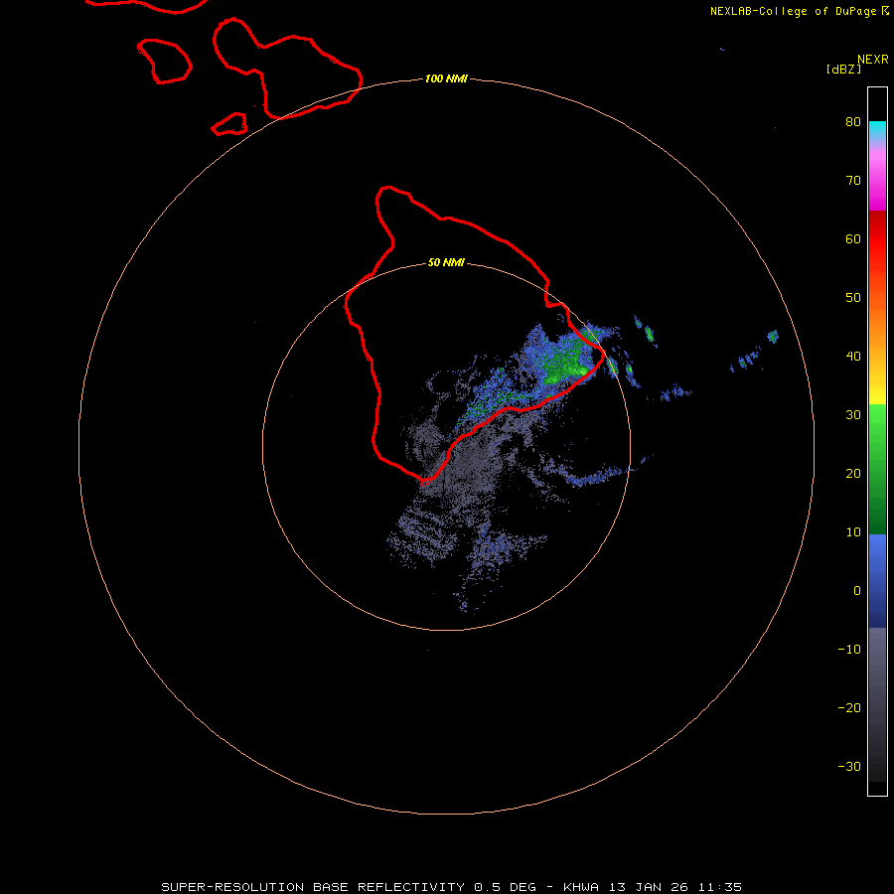Click the -30 value on the dBZ scale
The width and height of the screenshot is (894, 894).
point(849,767)
